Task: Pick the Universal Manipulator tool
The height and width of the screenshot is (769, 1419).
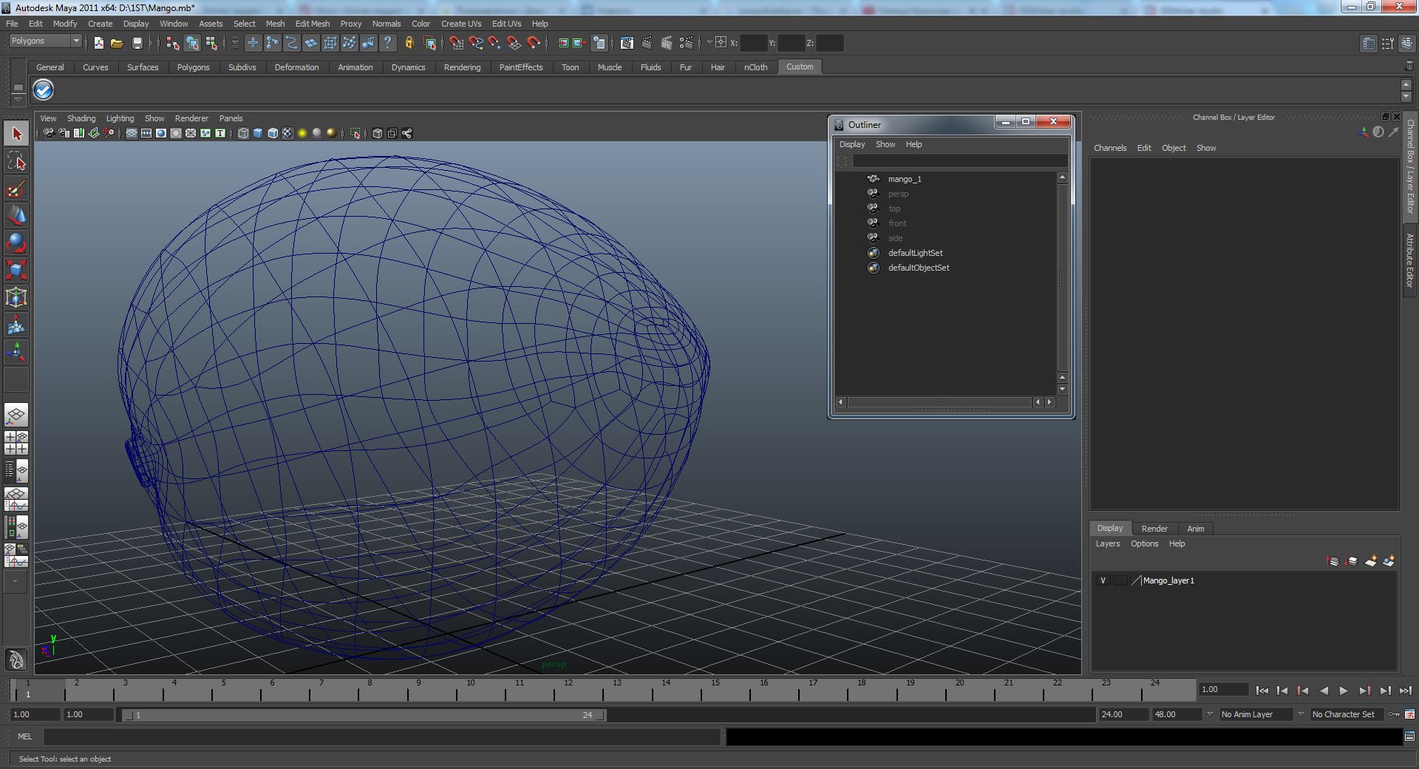Action: click(16, 297)
